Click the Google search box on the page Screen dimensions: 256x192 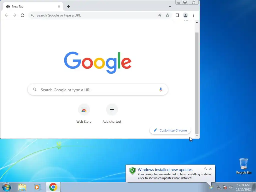[x=98, y=90]
